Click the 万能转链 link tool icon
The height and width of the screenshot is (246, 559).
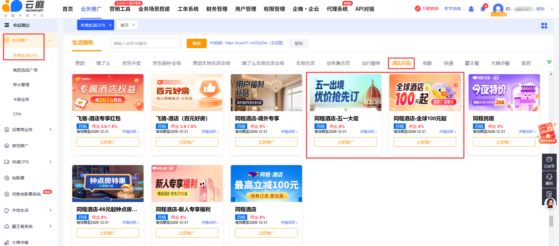tap(417, 9)
